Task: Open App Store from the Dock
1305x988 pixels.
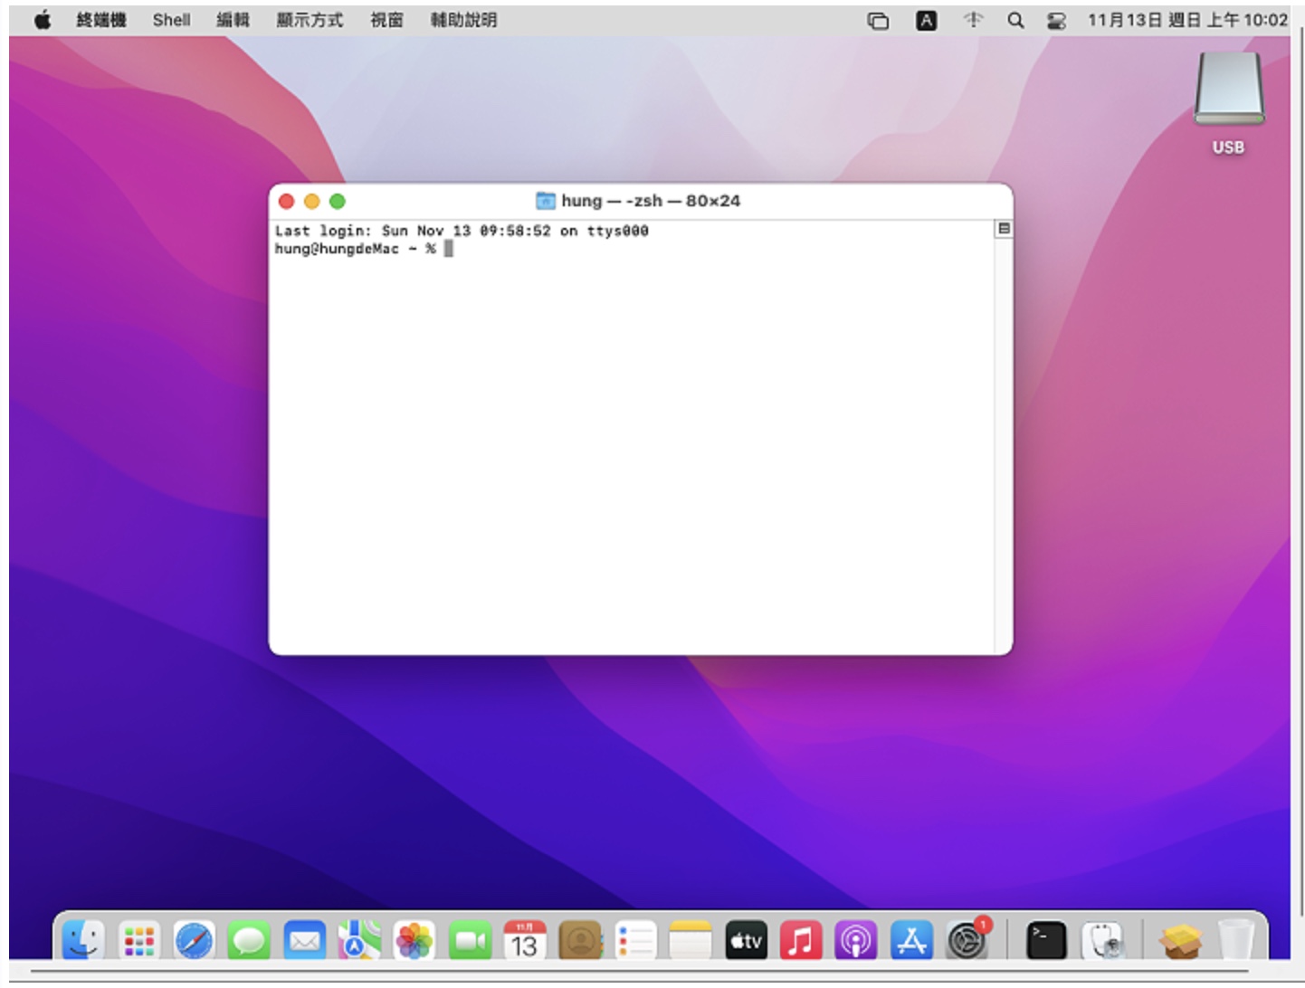Action: [911, 941]
